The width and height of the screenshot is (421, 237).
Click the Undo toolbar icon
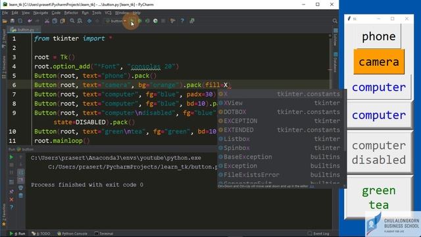[x=30, y=21]
